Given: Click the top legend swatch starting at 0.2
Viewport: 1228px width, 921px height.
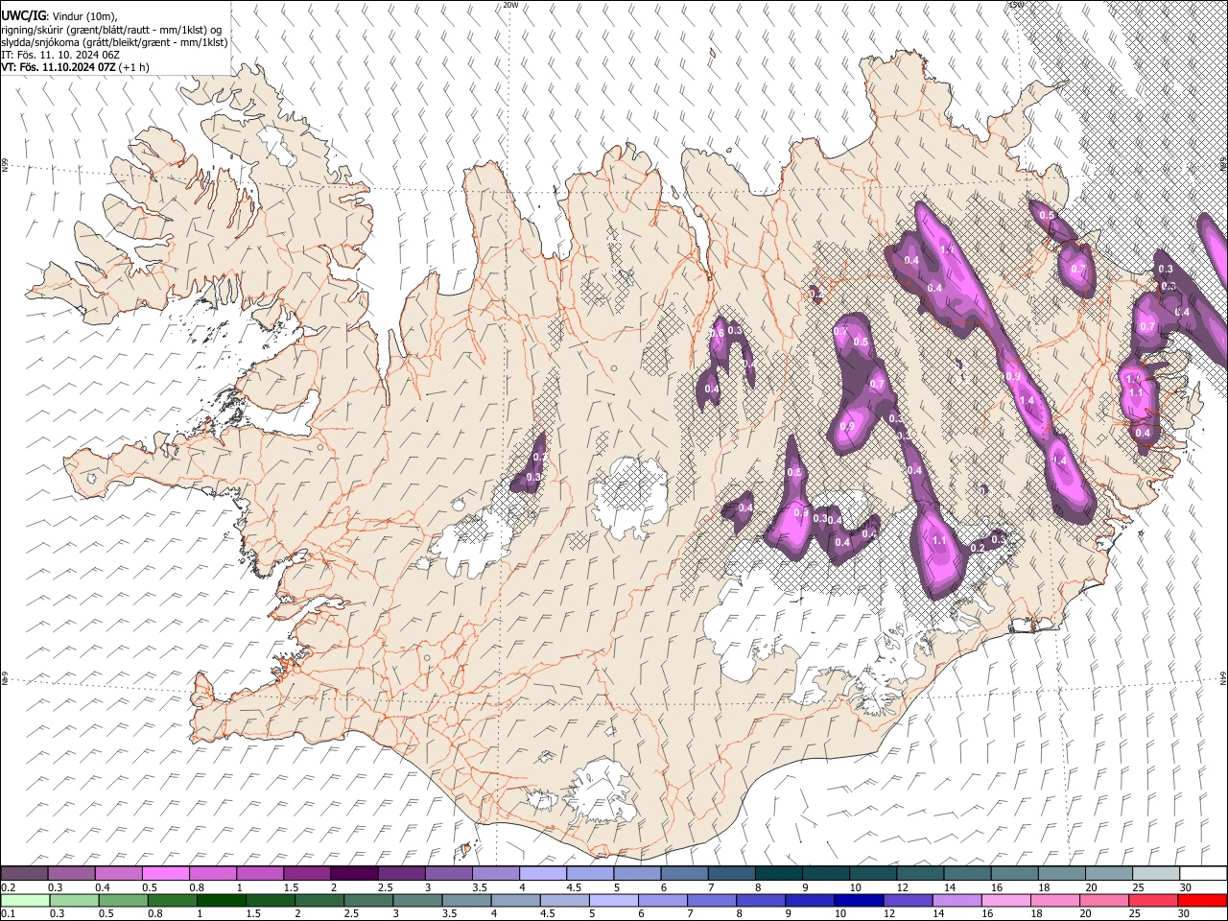Looking at the screenshot, I should 25,874.
